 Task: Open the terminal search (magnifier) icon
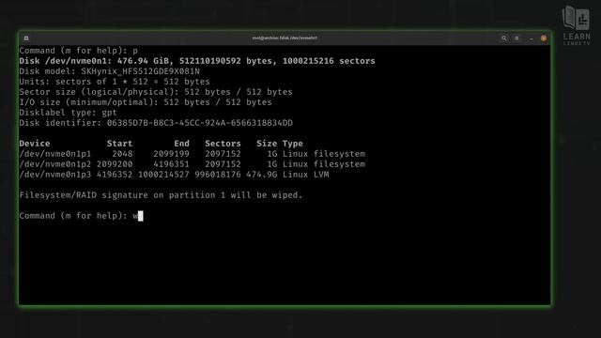(x=504, y=38)
